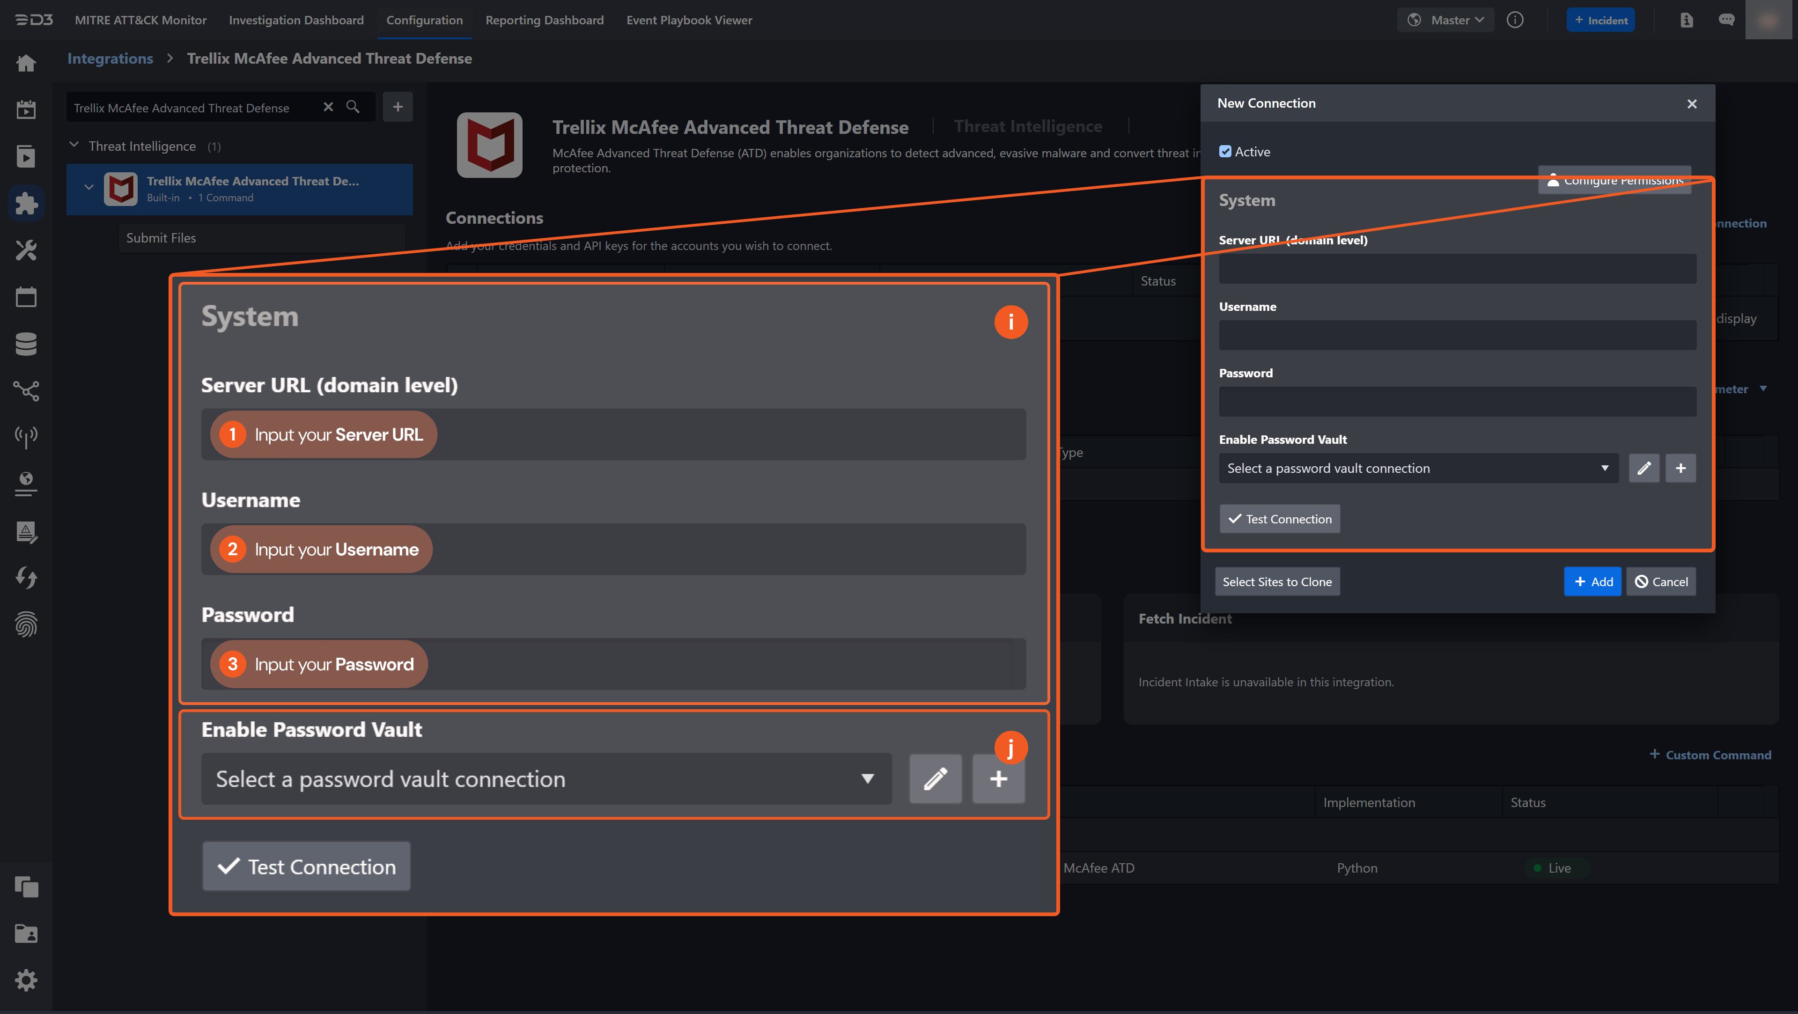Open the wrench utilities sidebar icon

coord(26,250)
